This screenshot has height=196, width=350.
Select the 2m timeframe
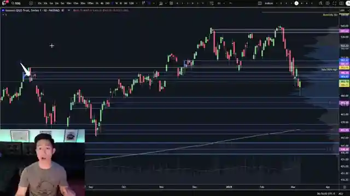pos(57,3)
